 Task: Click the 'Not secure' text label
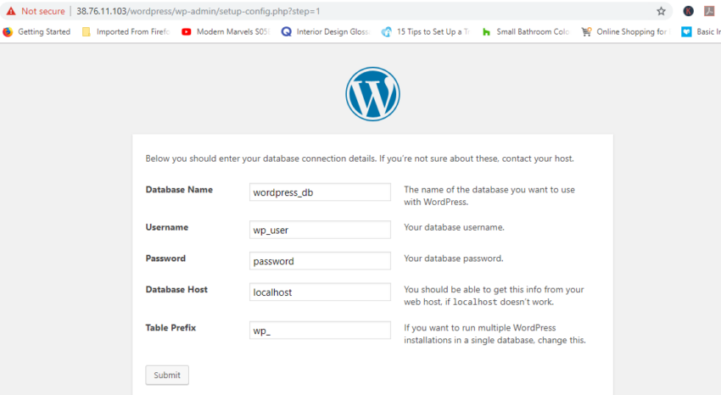(43, 12)
